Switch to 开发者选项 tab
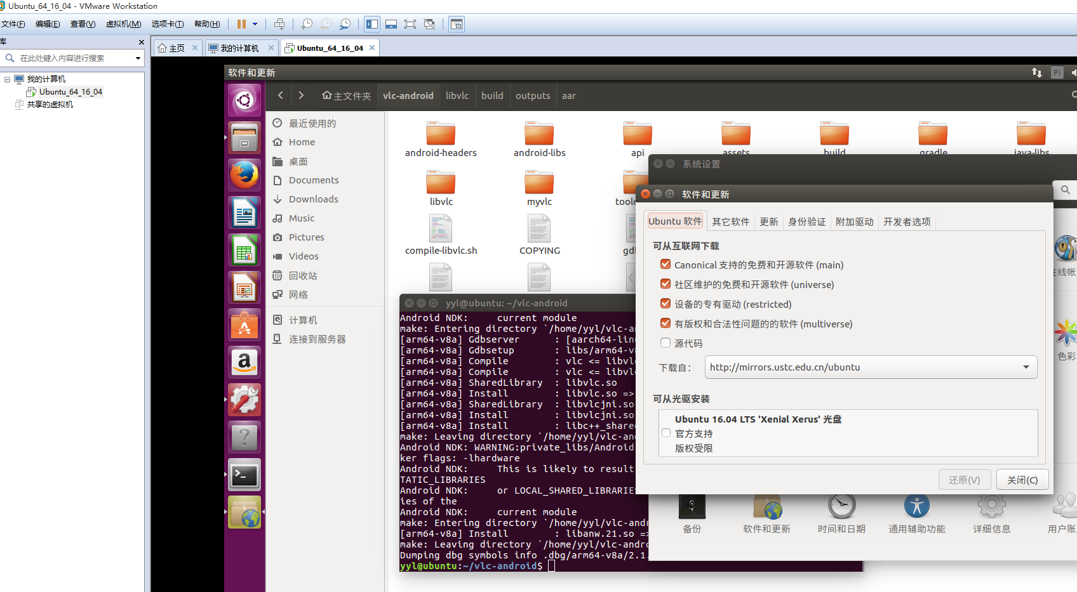 coord(907,221)
